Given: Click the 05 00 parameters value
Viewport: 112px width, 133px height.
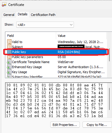Looking at the screenshot, I should click(62, 57).
